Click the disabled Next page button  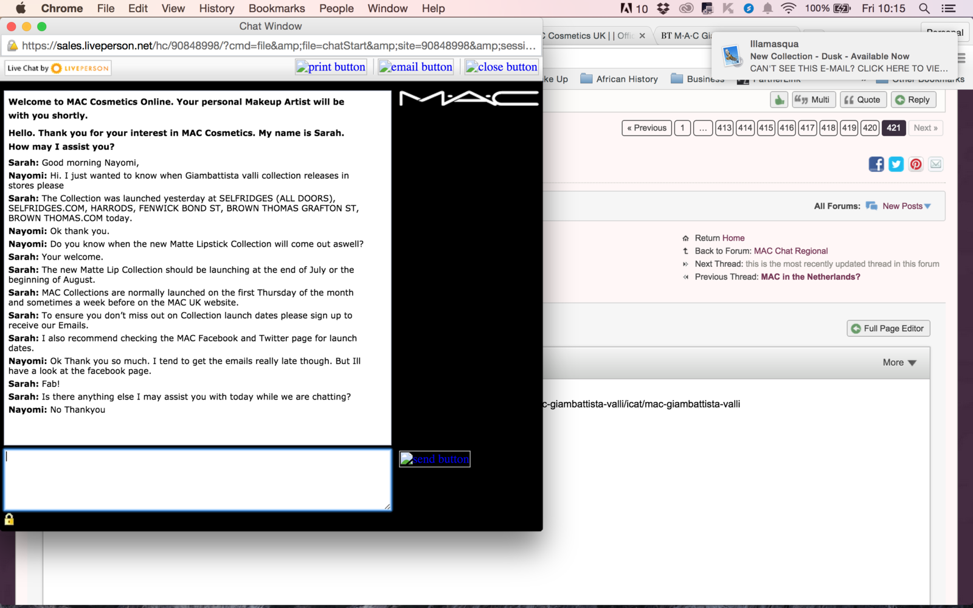[x=926, y=128]
